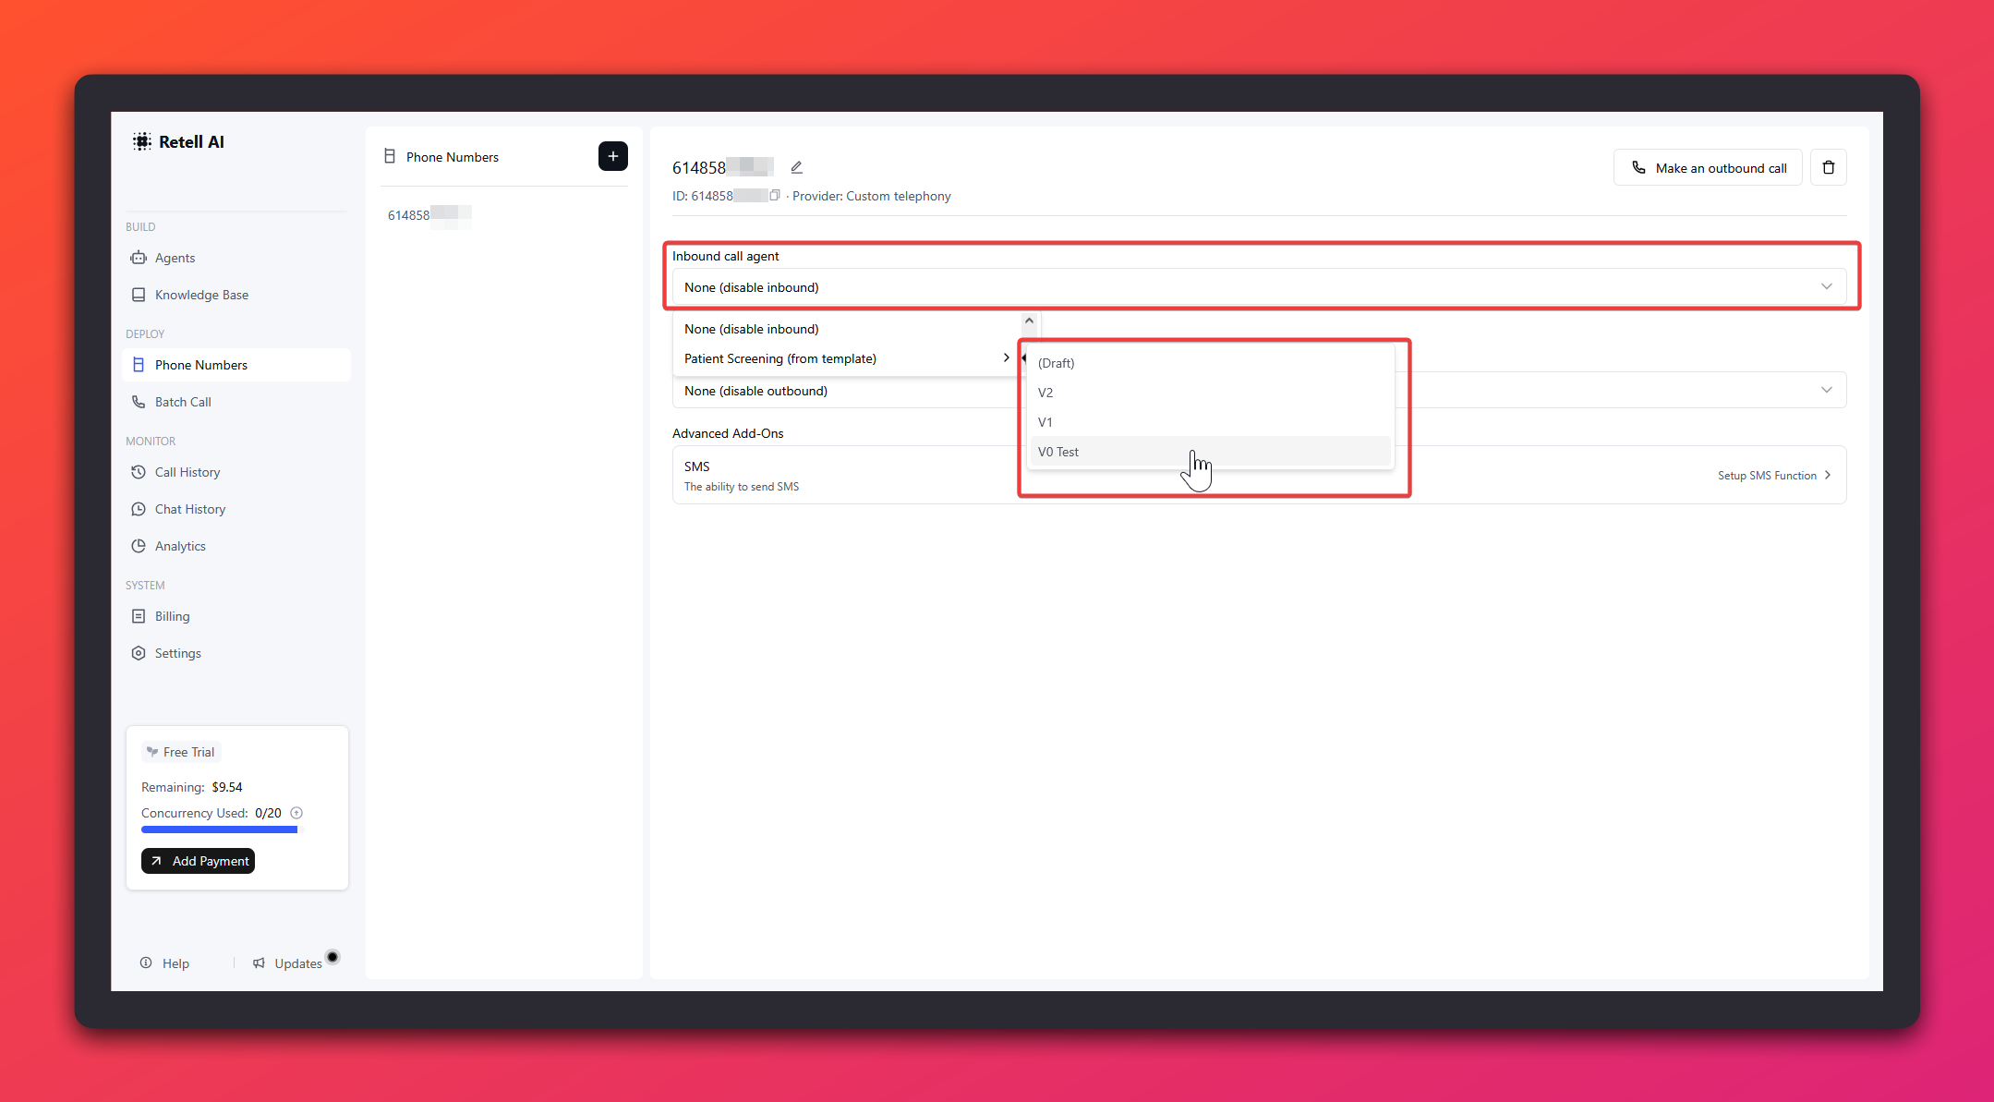Click the Help circle icon
Screen dimensions: 1994x1102
(x=146, y=963)
